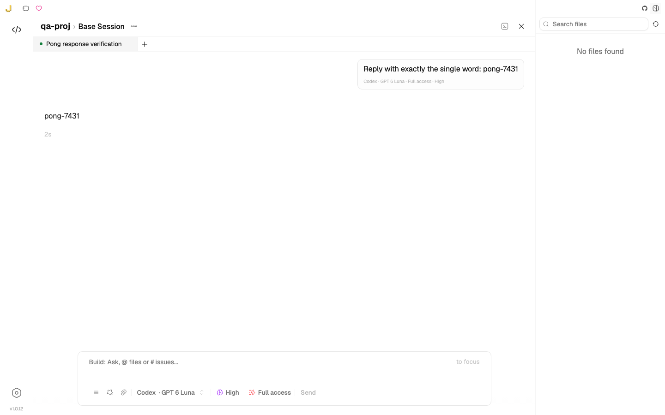Toggle the right files panel icon
This screenshot has width=665, height=415.
pos(656,8)
